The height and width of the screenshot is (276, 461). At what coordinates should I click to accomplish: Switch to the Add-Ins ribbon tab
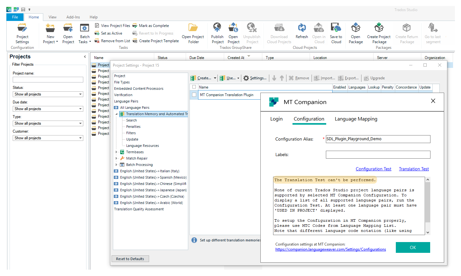coord(73,17)
